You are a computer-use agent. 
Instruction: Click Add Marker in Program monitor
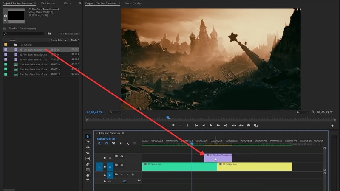(x=173, y=125)
